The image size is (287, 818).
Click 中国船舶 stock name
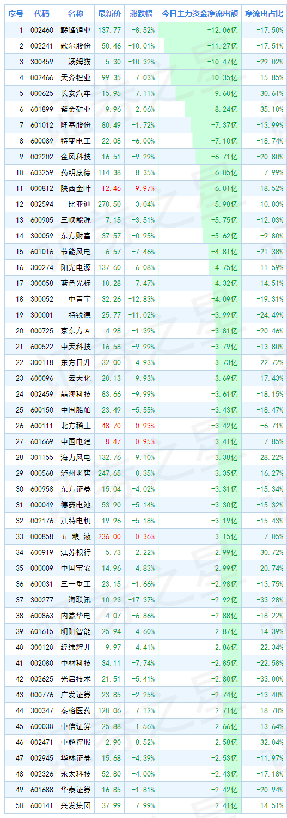[x=76, y=410]
